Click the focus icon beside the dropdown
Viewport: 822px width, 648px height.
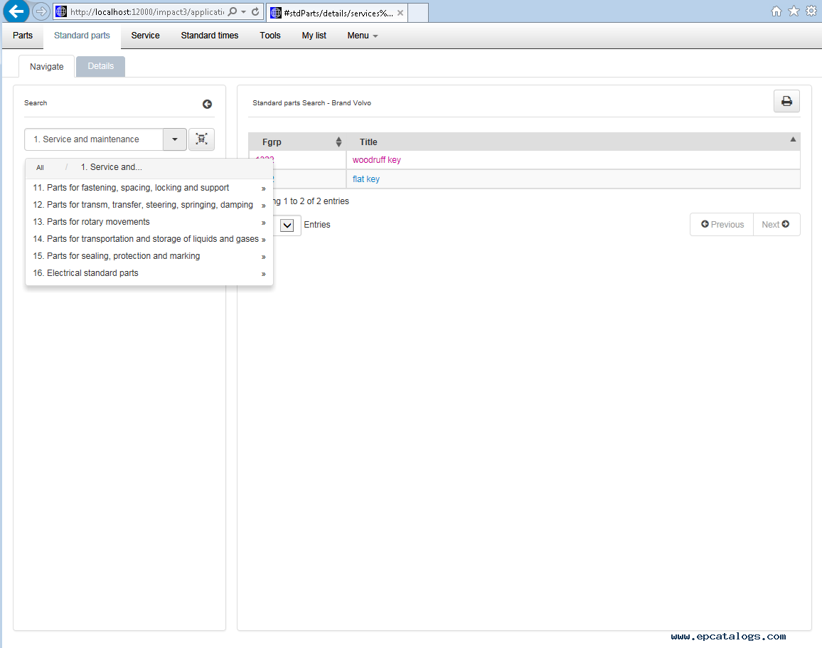click(x=201, y=139)
